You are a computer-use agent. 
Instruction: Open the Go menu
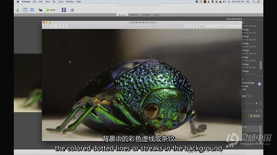(54, 2)
